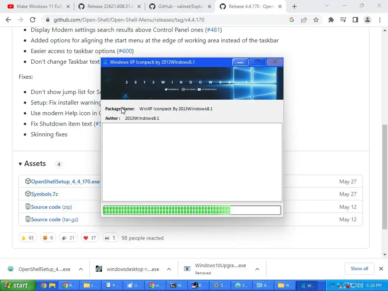Open the Chrome three-dot menu

[380, 20]
